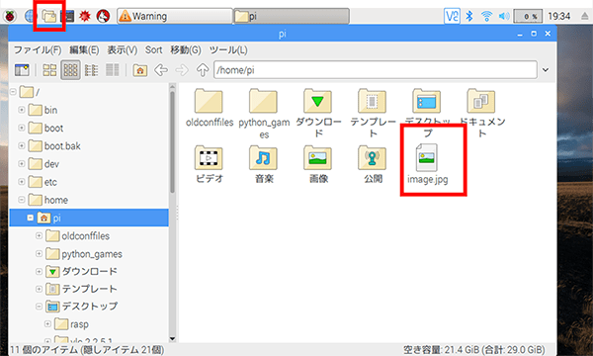This screenshot has width=593, height=356.
Task: Go forward to next folder
Action: click(182, 70)
